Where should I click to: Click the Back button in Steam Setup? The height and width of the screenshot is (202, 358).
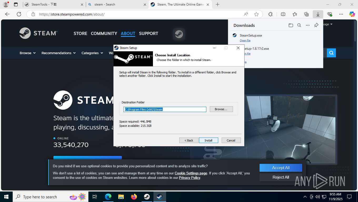point(189,140)
